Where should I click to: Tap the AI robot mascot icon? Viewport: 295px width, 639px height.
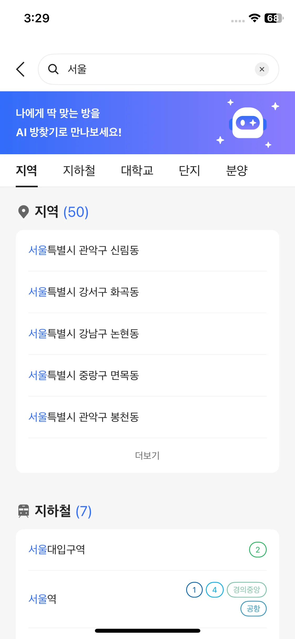[x=248, y=123]
